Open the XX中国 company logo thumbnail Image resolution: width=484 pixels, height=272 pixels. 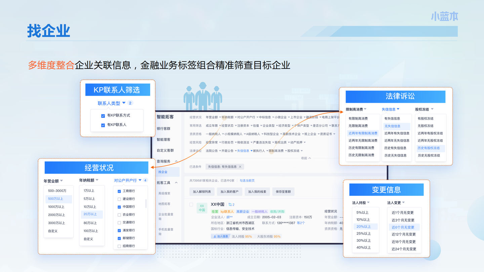pos(202,208)
